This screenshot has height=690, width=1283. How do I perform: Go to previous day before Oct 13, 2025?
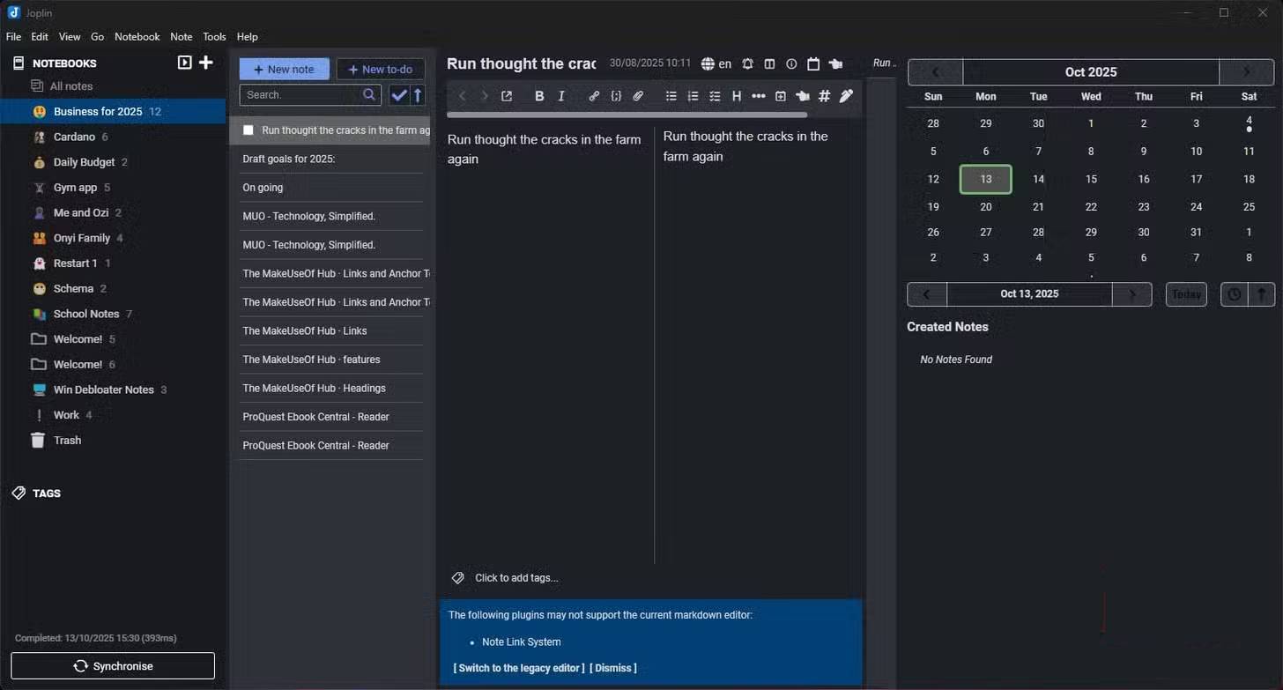pos(927,294)
